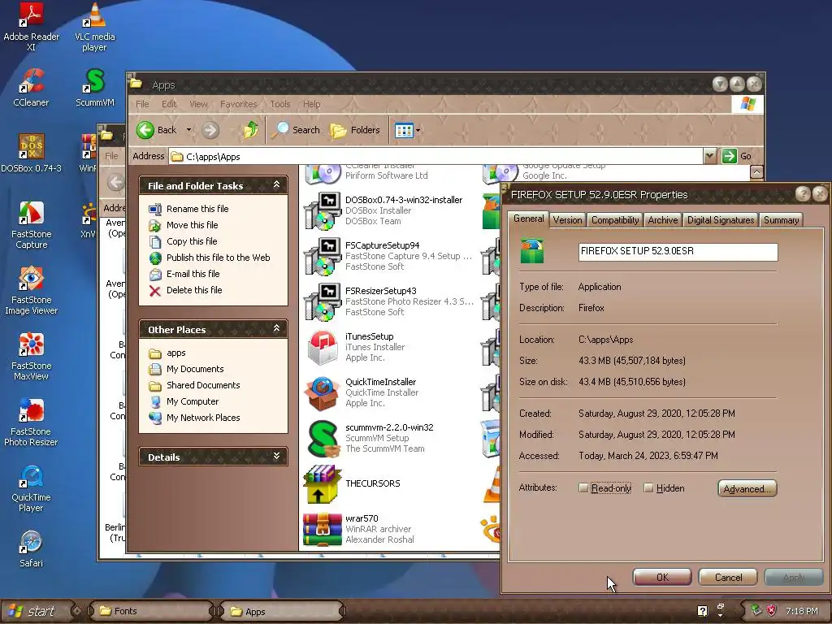Switch to Fonts taskbar window

[x=150, y=611]
